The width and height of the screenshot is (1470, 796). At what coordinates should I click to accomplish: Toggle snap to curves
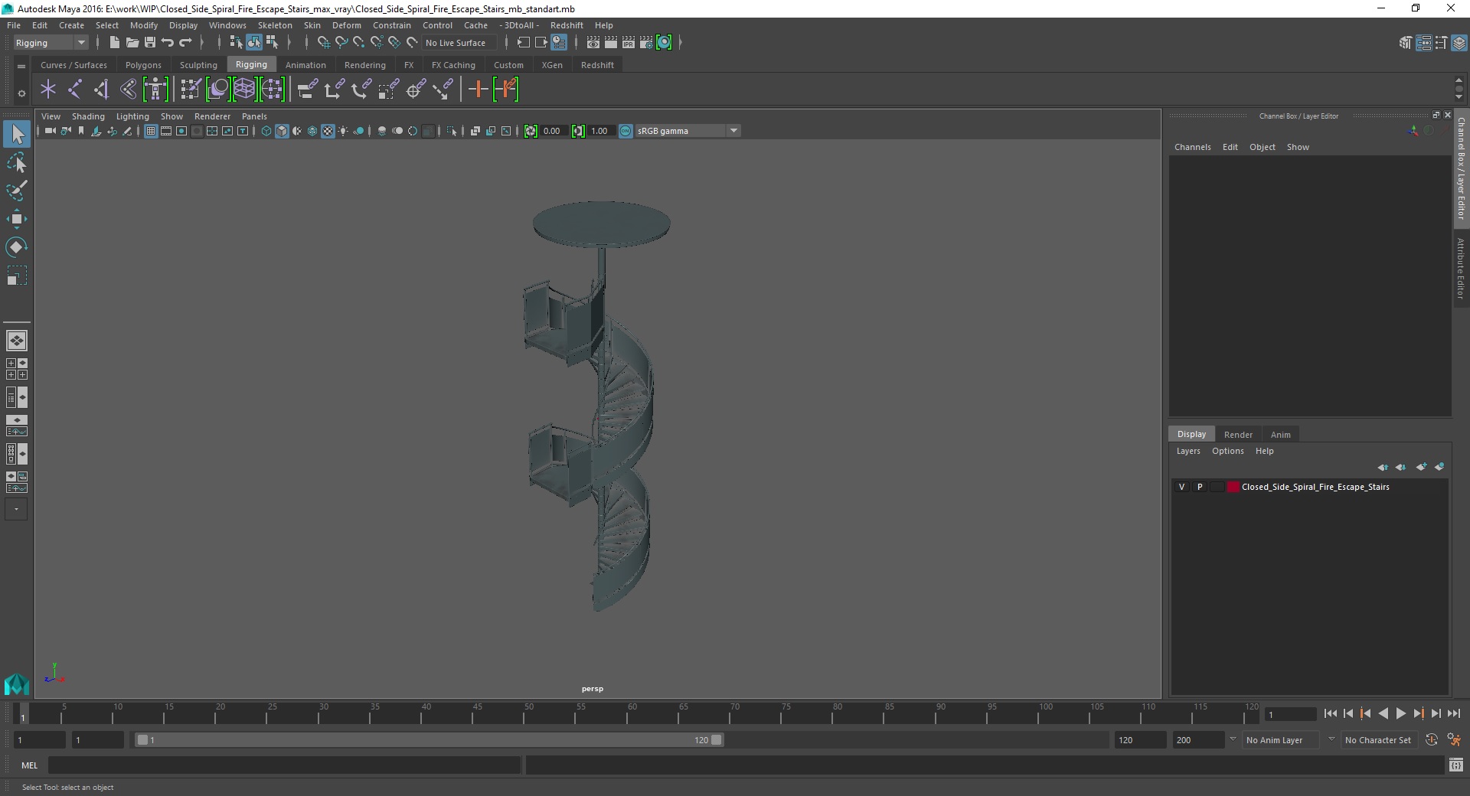pos(341,43)
